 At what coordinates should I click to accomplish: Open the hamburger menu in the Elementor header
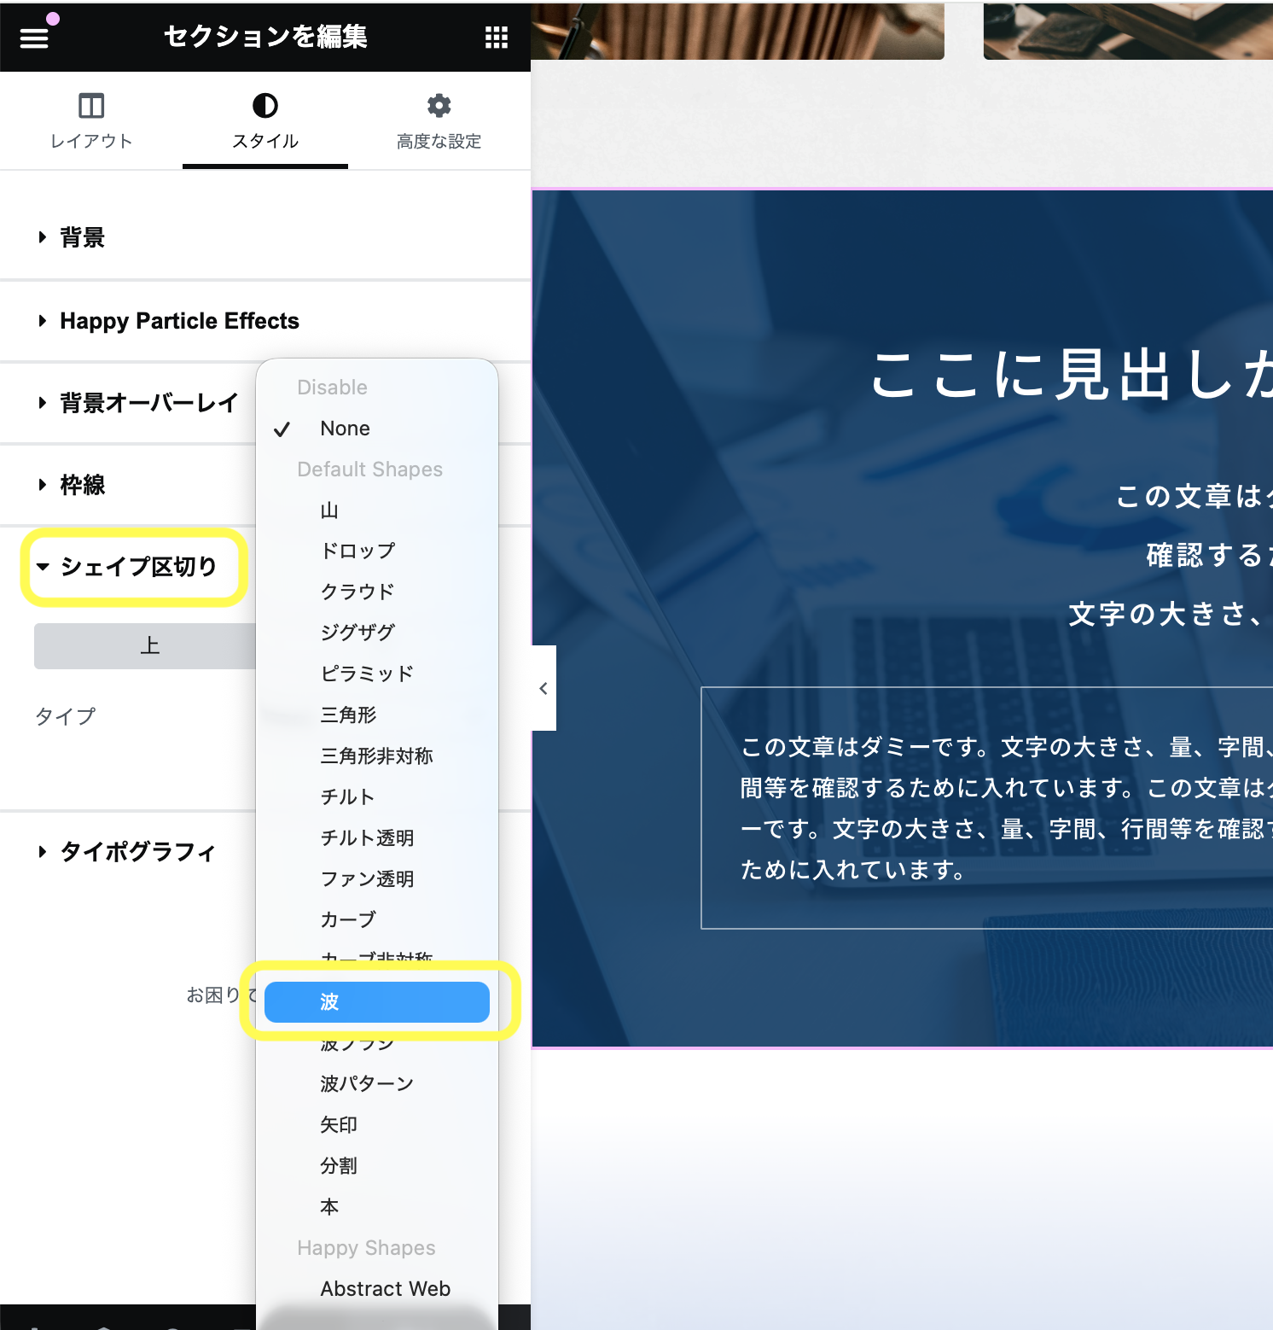[x=34, y=38]
